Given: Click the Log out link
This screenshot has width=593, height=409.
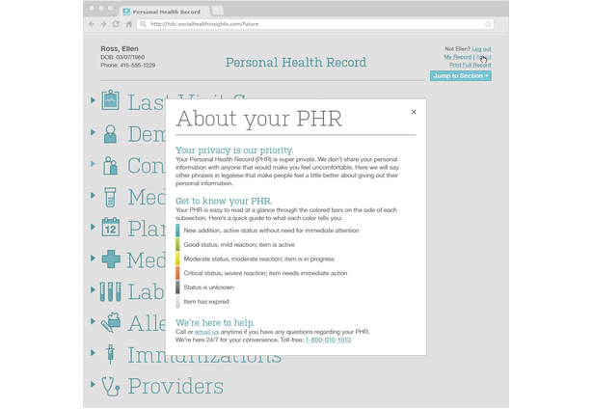Looking at the screenshot, I should click(481, 49).
